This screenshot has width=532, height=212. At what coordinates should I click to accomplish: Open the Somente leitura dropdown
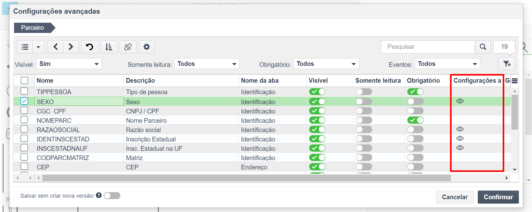[x=207, y=64]
